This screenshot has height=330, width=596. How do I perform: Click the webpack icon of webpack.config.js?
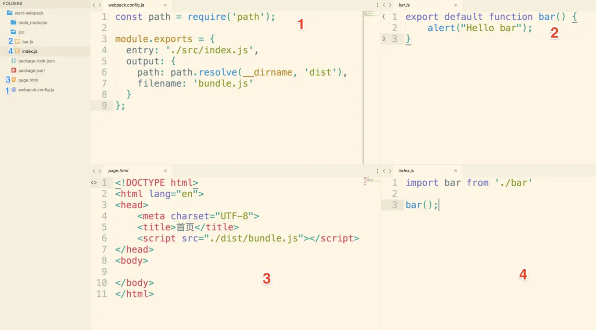tap(14, 90)
